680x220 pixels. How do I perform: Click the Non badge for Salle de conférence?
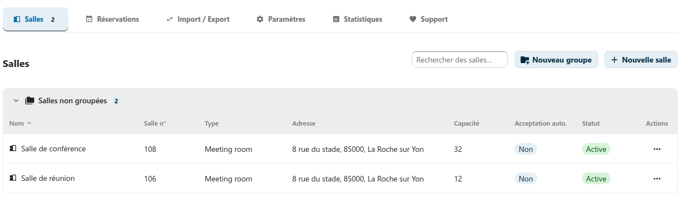(x=526, y=149)
